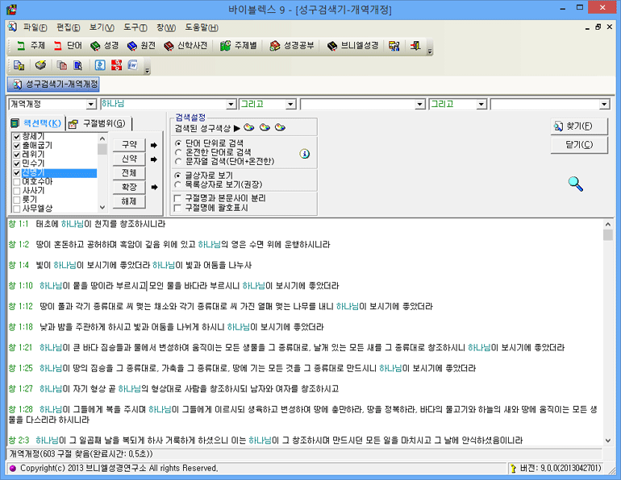The image size is (621, 480).
Task: Click the large magnifying glass icon
Action: point(576,184)
